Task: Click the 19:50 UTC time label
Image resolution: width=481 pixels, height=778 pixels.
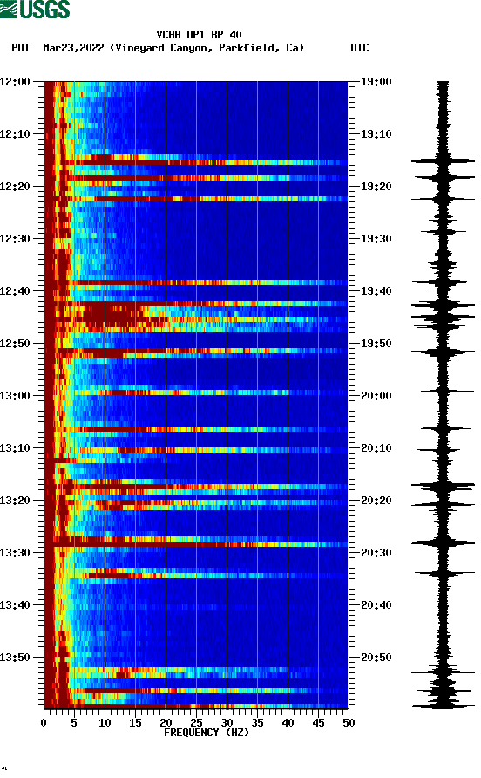Action: [376, 344]
